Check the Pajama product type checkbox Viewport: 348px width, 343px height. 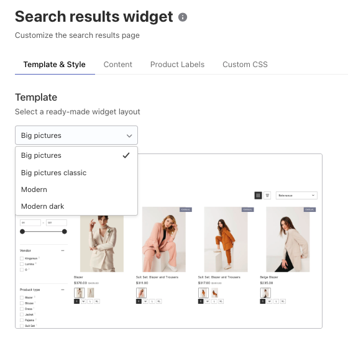click(x=22, y=320)
